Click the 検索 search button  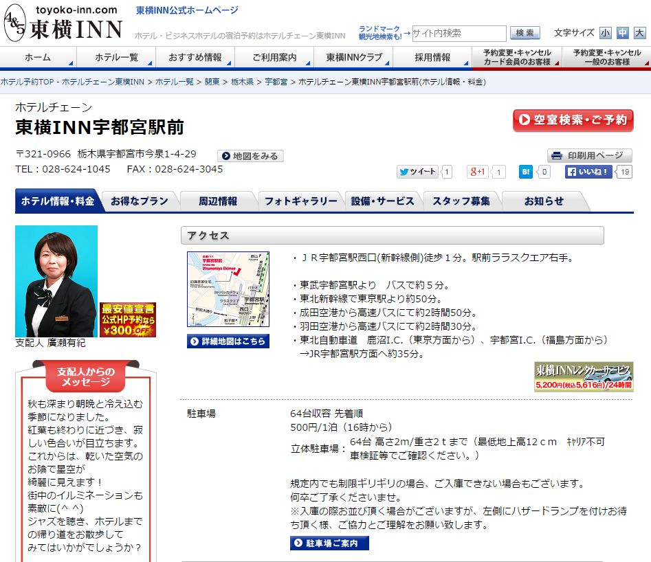tap(525, 33)
